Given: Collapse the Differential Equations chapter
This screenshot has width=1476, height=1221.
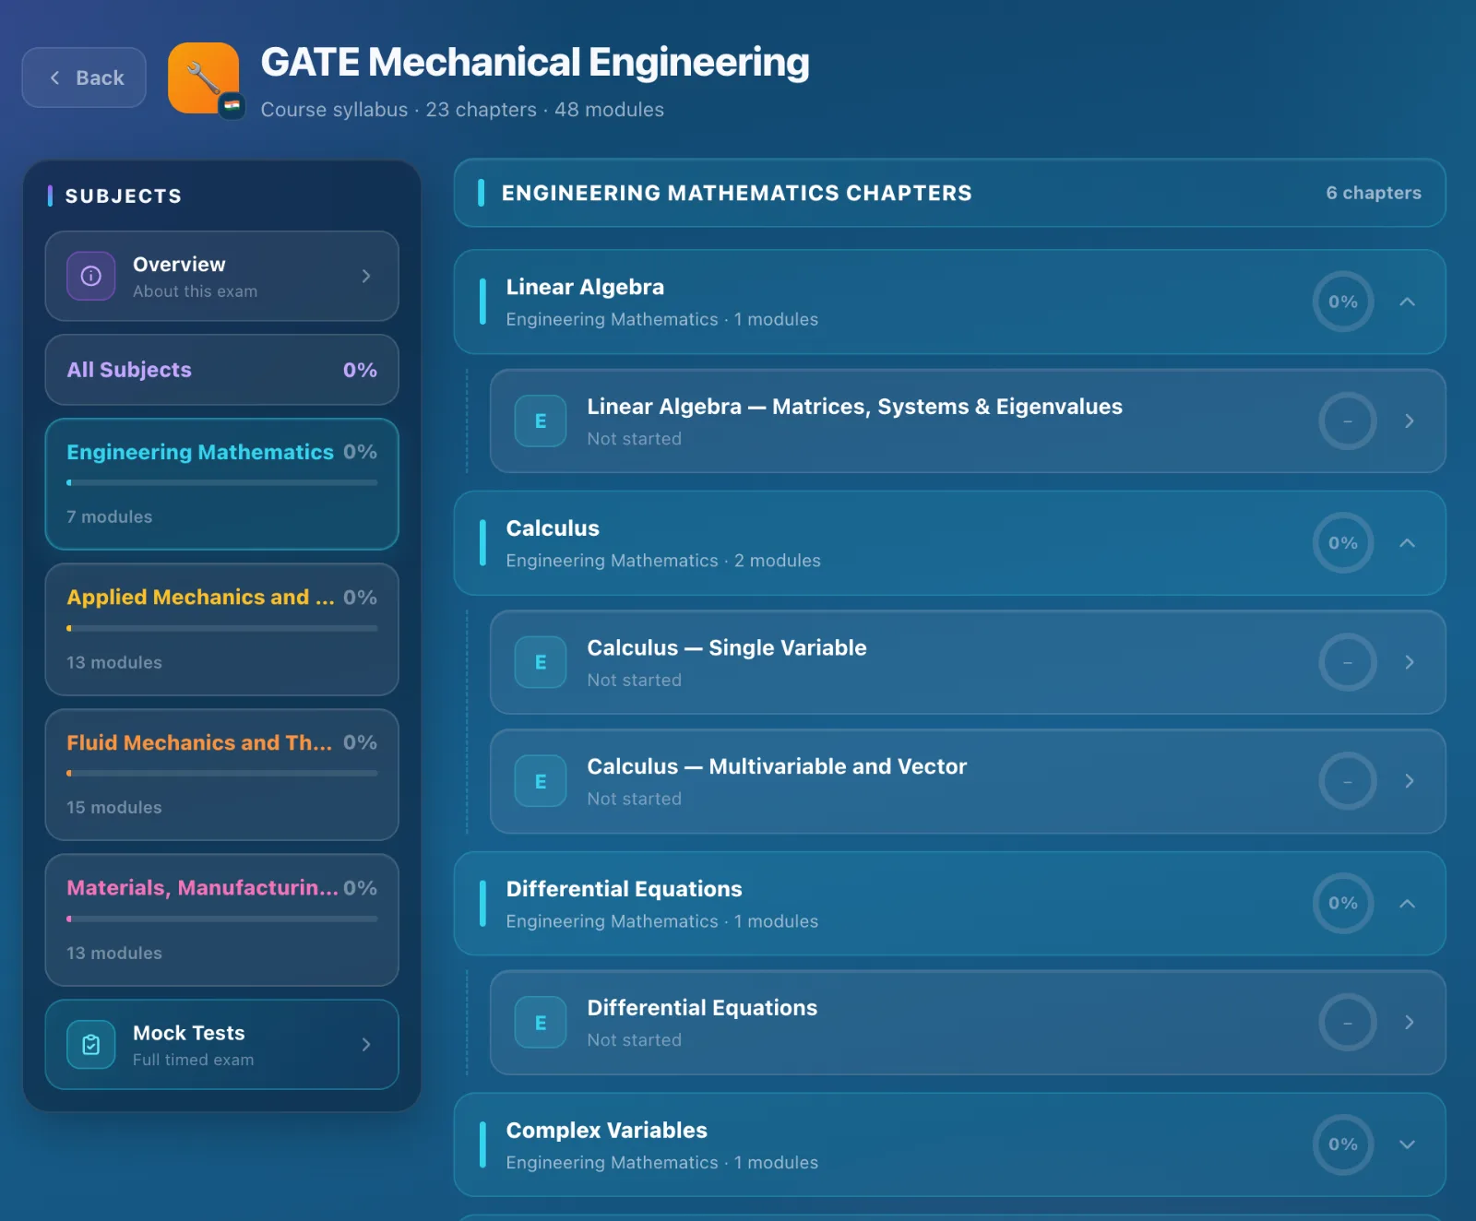Looking at the screenshot, I should coord(1407,903).
